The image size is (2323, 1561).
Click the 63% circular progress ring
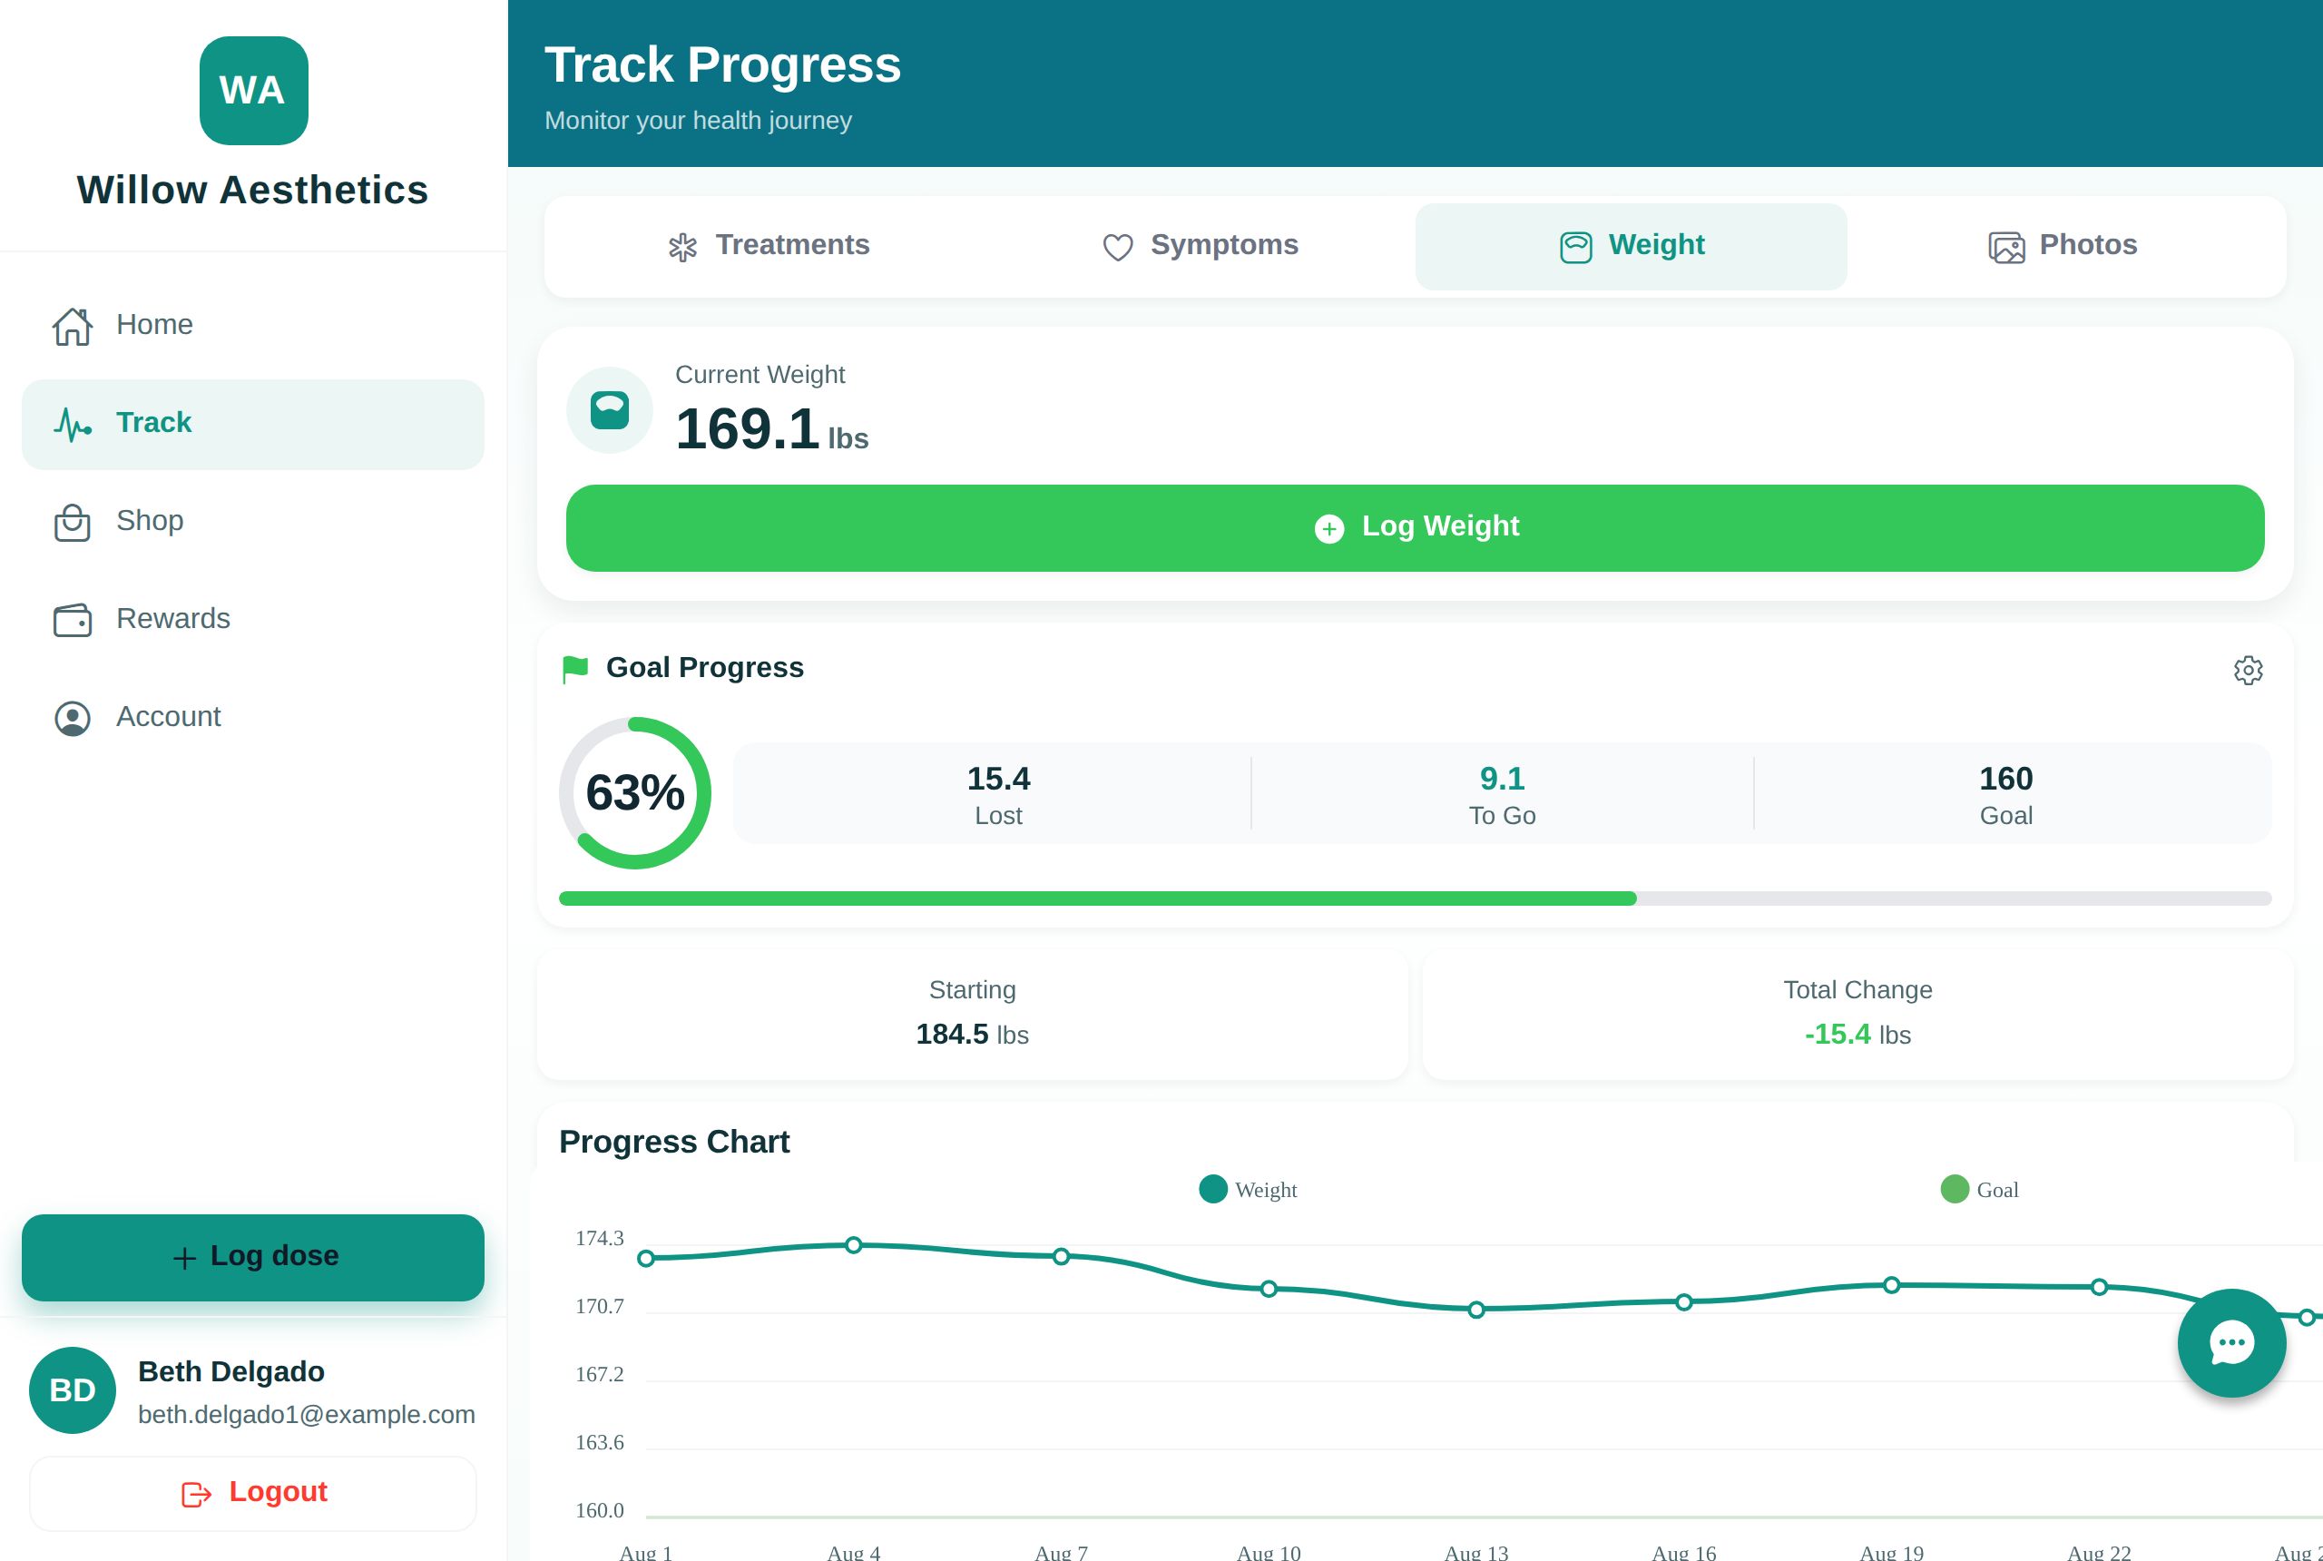[635, 793]
